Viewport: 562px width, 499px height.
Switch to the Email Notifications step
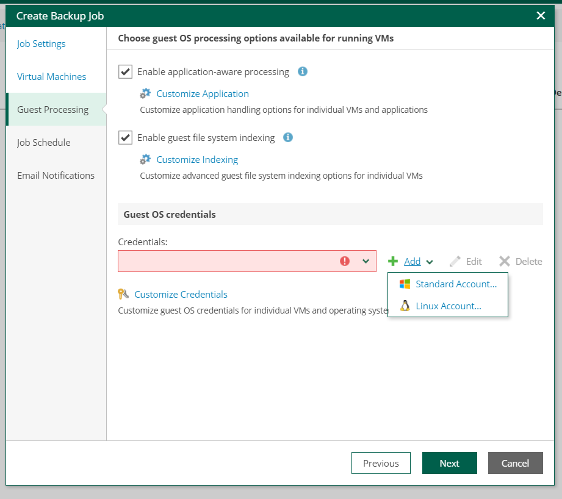click(56, 175)
